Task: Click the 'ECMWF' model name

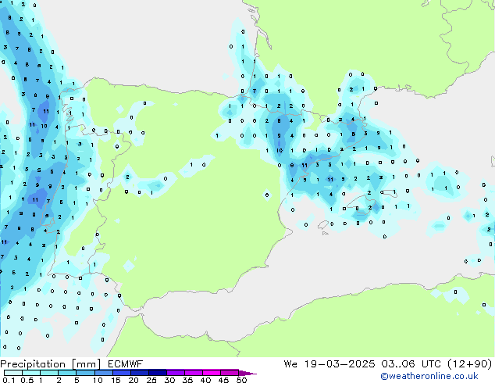Action: pos(126,364)
